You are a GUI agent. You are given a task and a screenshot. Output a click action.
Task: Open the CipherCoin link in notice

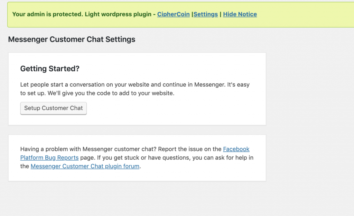click(174, 14)
